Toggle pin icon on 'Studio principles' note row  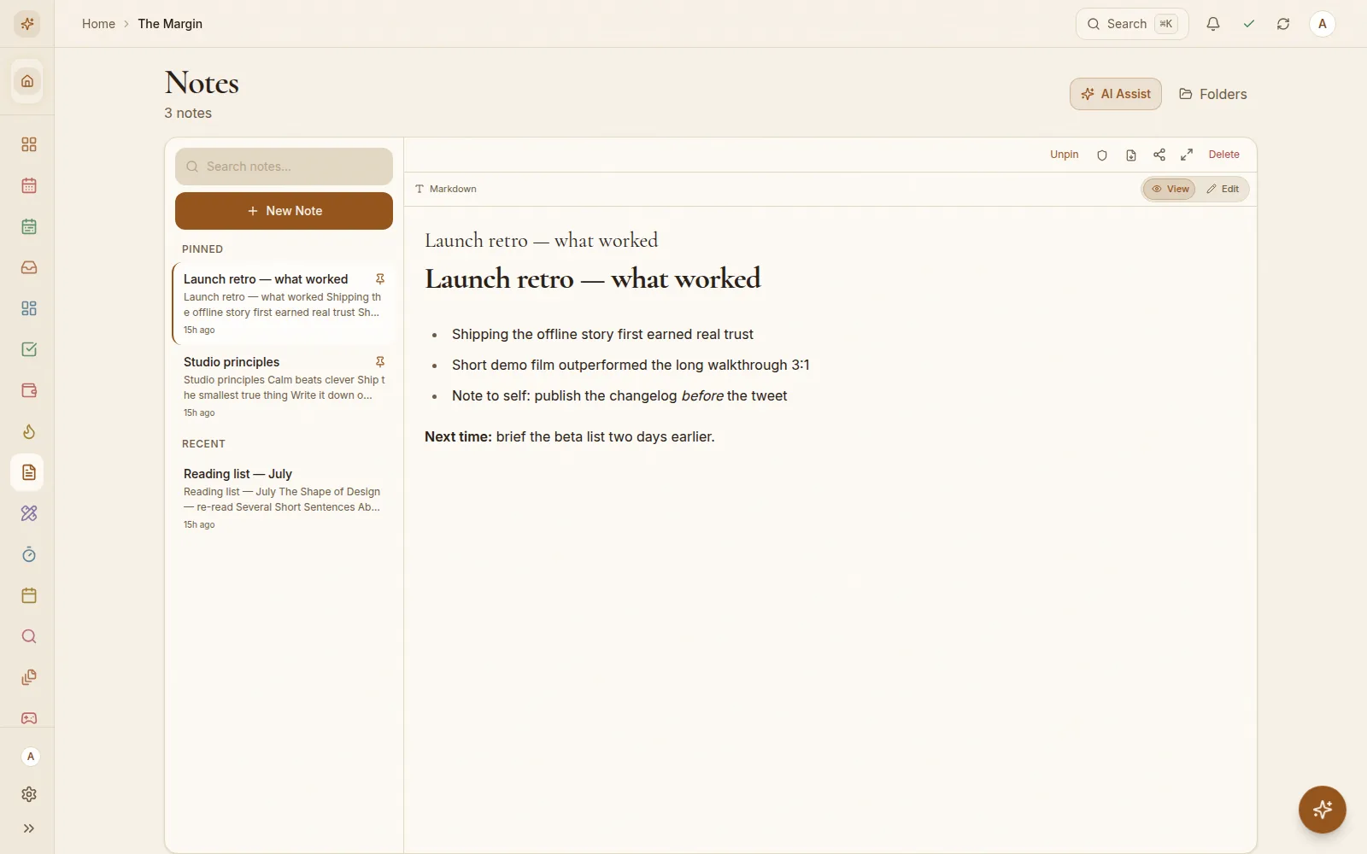click(380, 362)
